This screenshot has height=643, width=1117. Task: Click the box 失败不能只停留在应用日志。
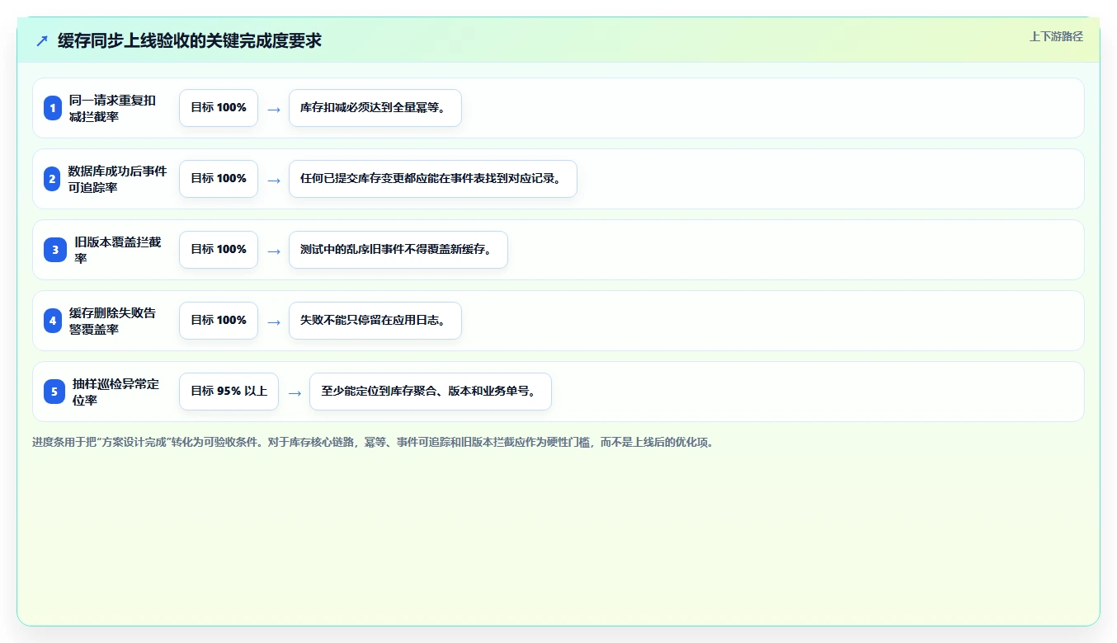[x=375, y=321]
